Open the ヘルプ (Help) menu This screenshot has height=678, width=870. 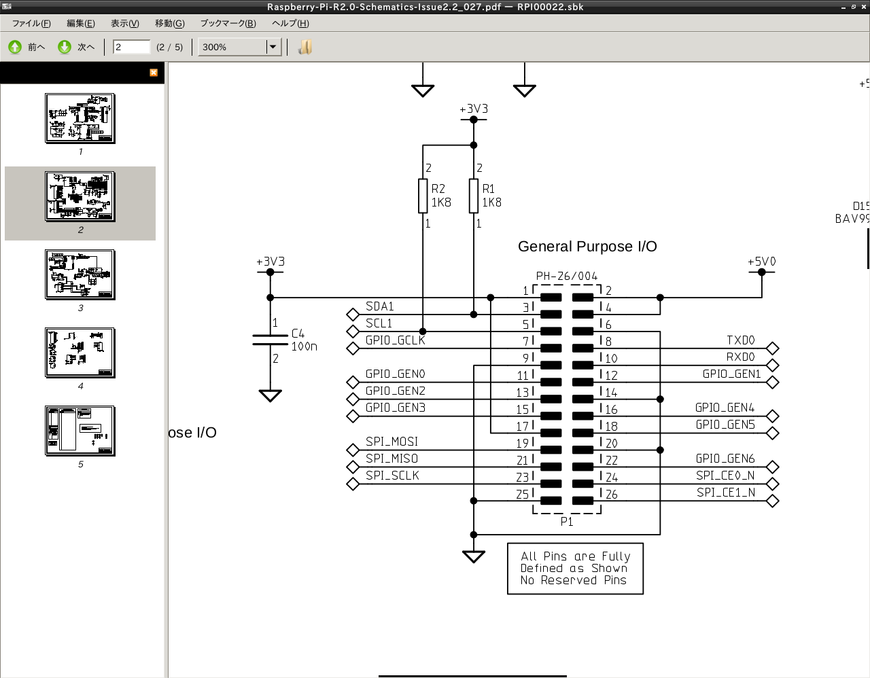[290, 23]
